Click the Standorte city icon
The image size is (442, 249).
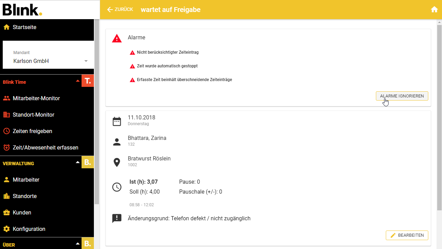7,196
